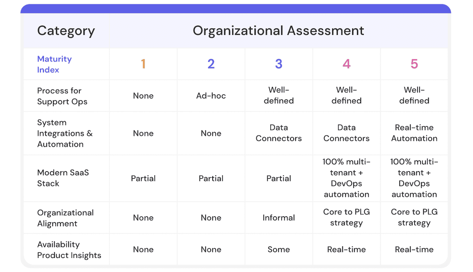This screenshot has height=272, width=473.
Task: Select the "Modern SaaS Stack" row label
Action: (x=63, y=178)
